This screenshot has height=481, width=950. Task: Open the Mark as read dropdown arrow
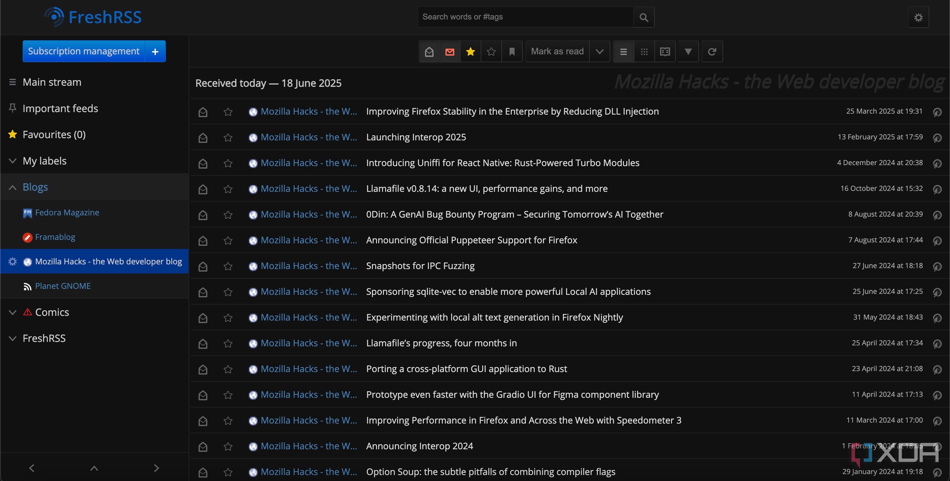(x=600, y=51)
